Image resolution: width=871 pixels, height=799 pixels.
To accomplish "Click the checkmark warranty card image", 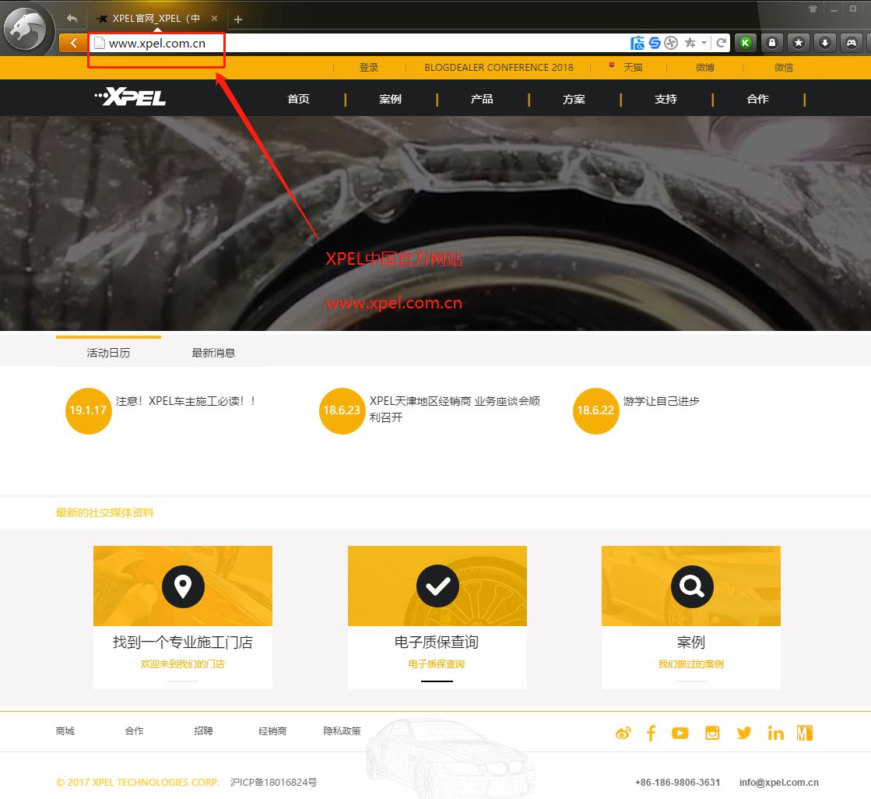I will [x=437, y=586].
